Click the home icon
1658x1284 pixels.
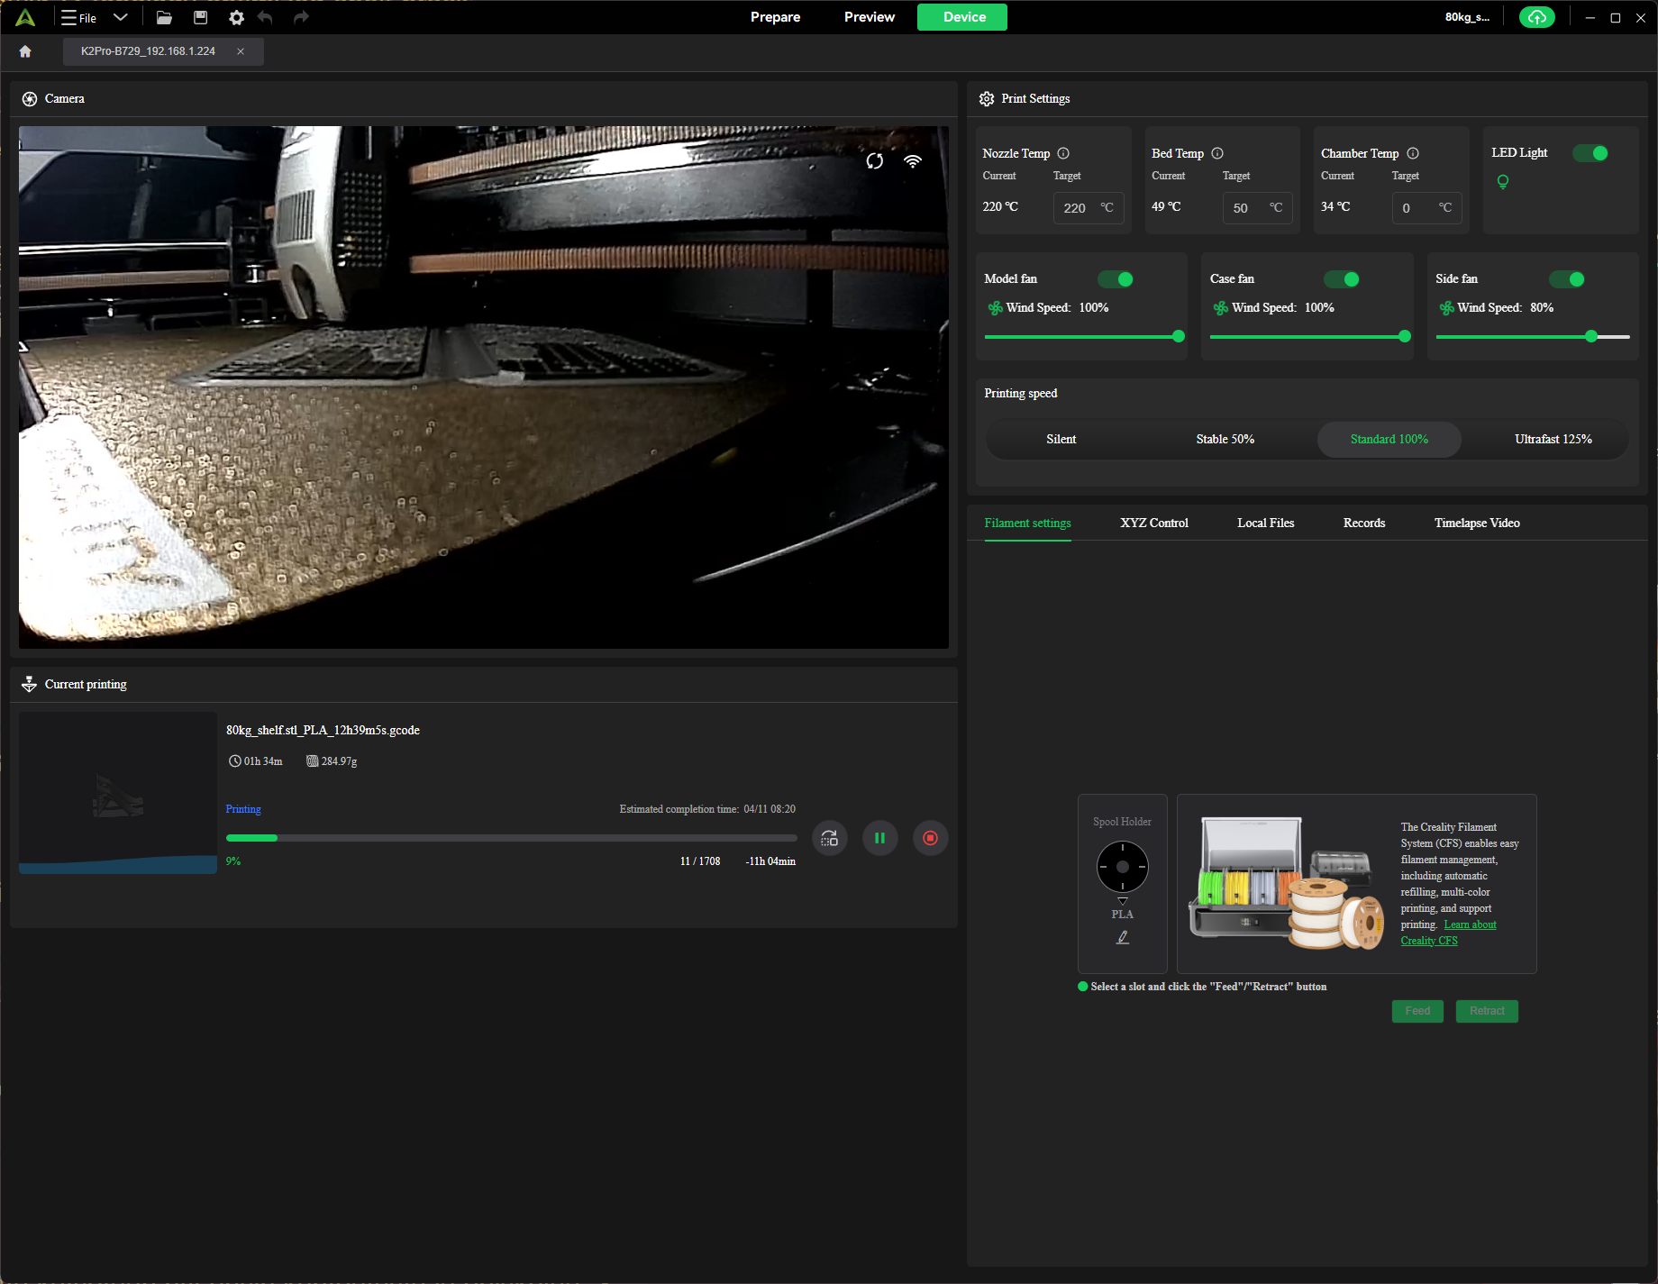[x=25, y=51]
